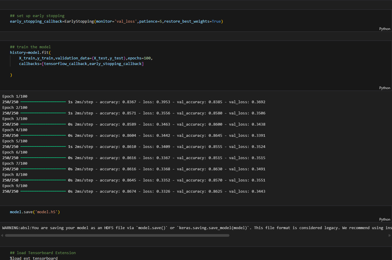Click the 'Epoch 6/100' output line
392x260 pixels.
[x=15, y=152]
